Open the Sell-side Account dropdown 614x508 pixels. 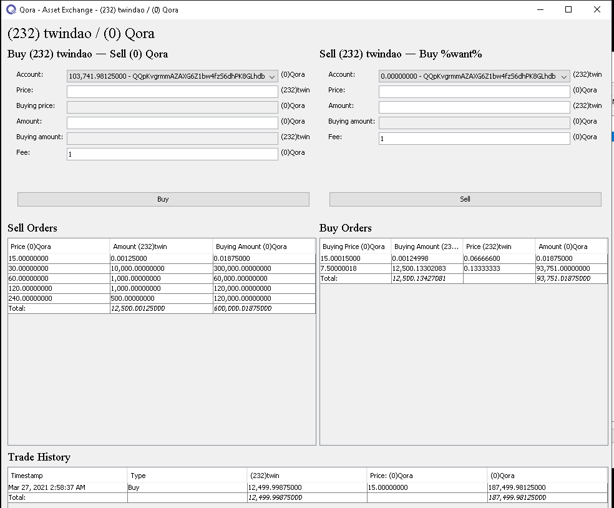(x=474, y=76)
